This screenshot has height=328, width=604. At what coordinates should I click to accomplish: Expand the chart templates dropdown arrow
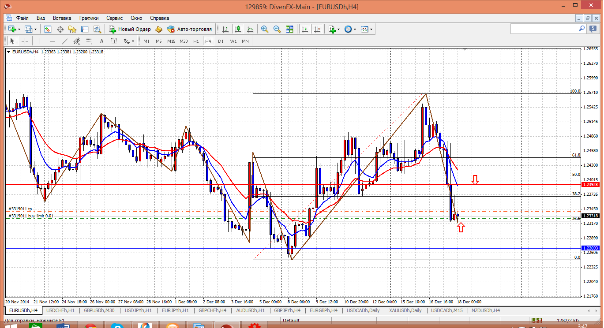pyautogui.click(x=371, y=30)
